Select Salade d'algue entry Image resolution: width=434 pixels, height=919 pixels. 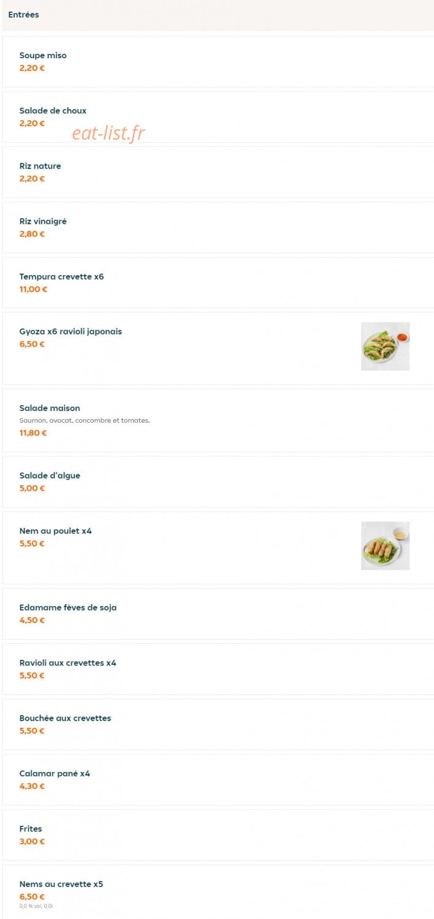click(218, 482)
